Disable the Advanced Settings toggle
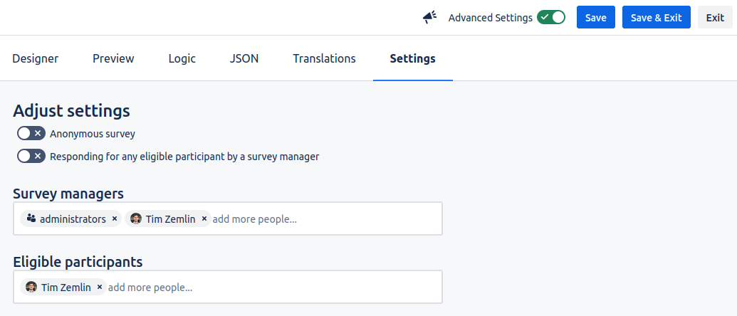 point(550,18)
